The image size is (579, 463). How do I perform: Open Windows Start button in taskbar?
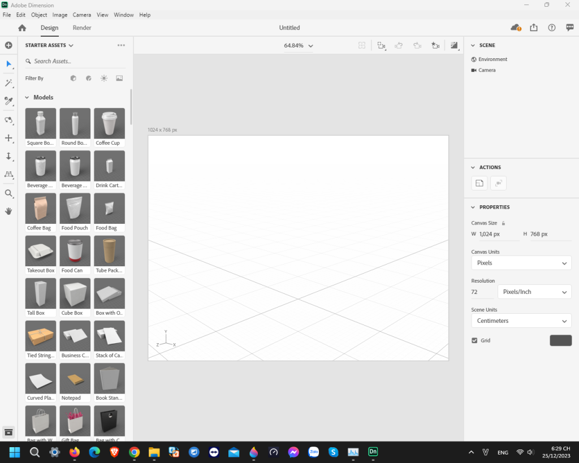(15, 452)
